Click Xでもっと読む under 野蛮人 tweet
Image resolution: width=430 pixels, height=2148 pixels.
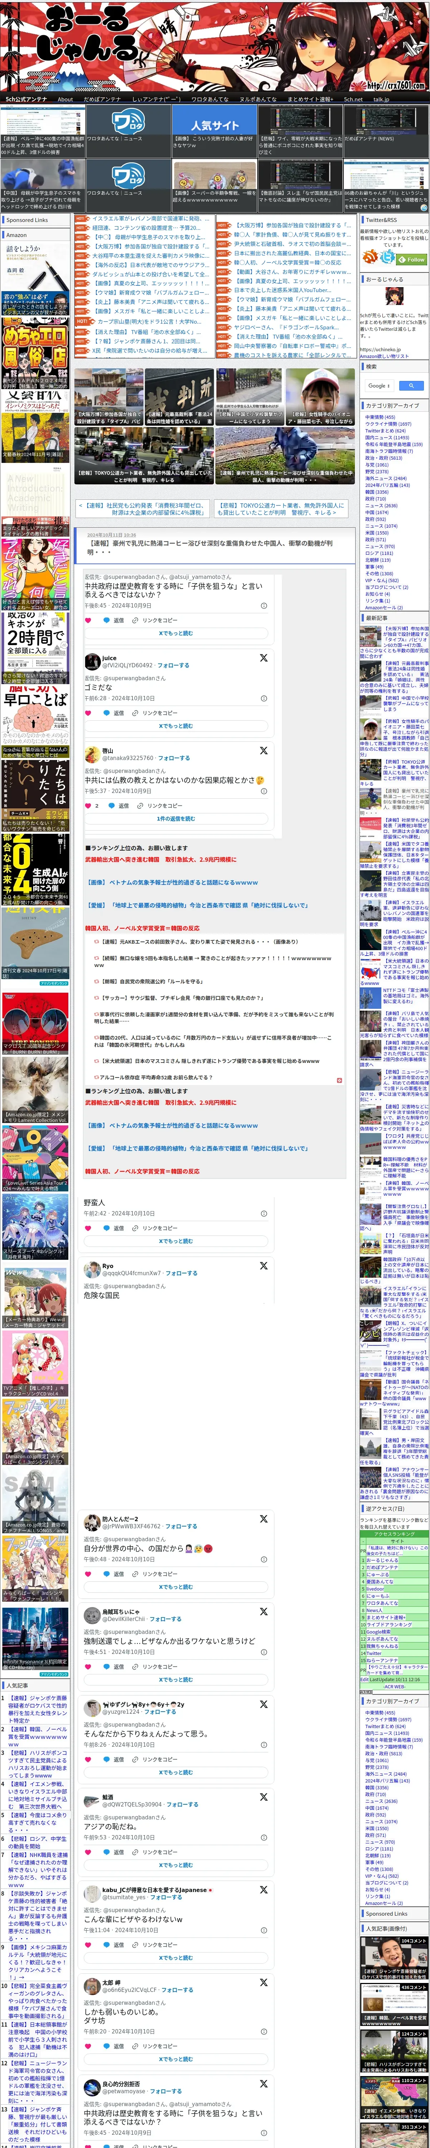176,1241
